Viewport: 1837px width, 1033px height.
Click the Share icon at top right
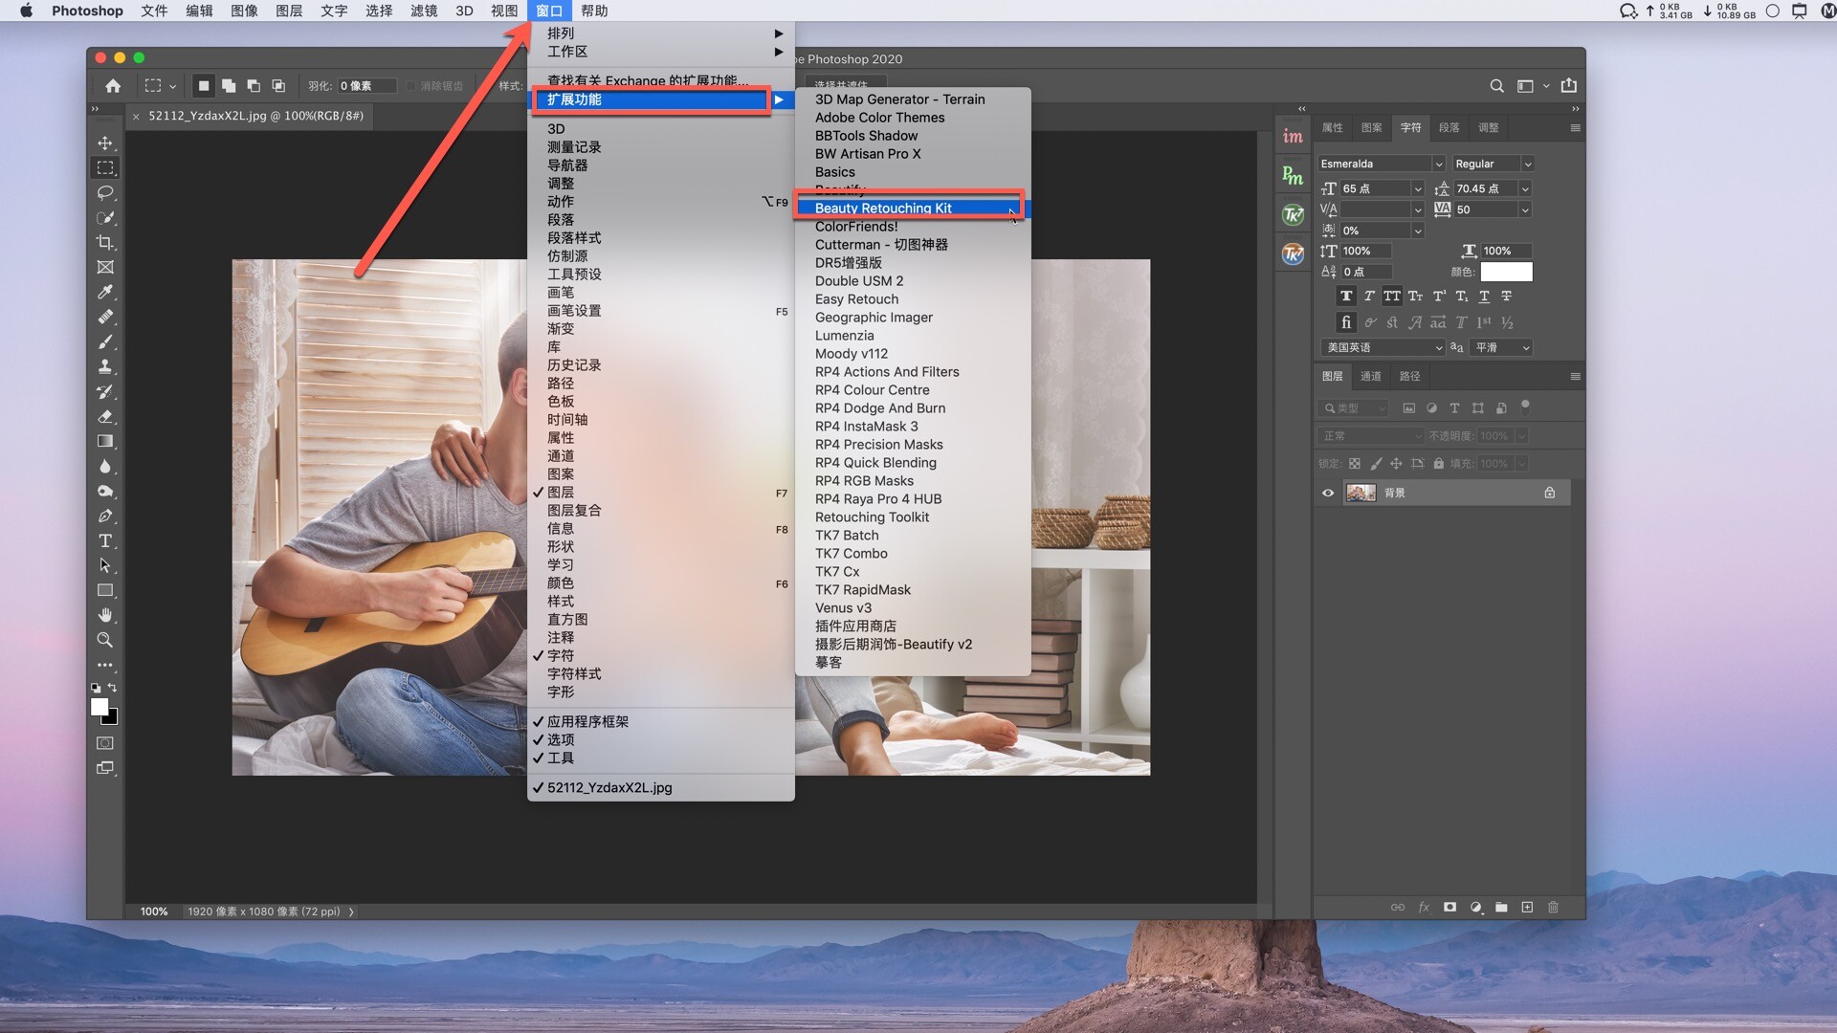tap(1569, 85)
